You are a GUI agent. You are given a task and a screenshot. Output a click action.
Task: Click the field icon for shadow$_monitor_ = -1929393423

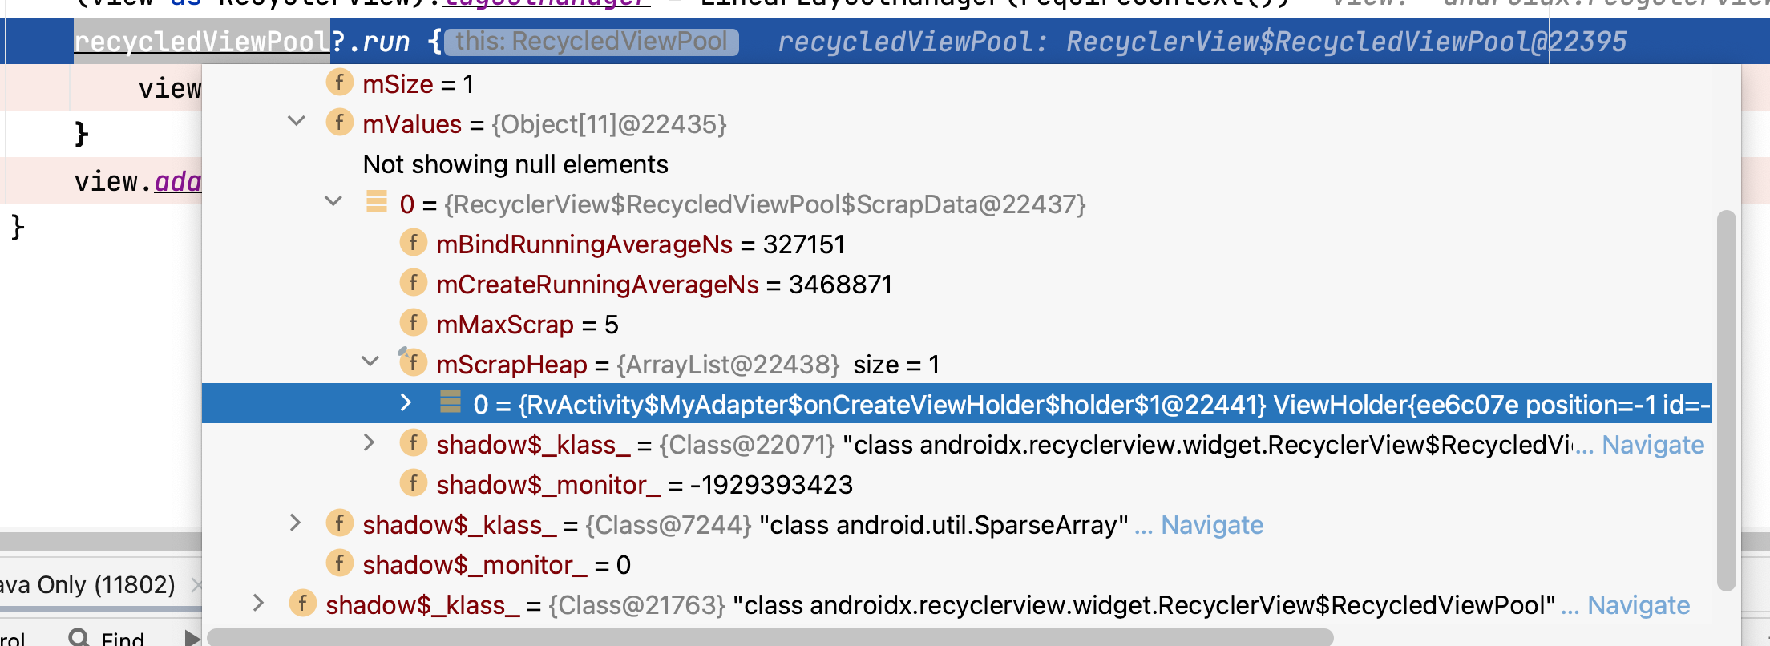click(413, 483)
